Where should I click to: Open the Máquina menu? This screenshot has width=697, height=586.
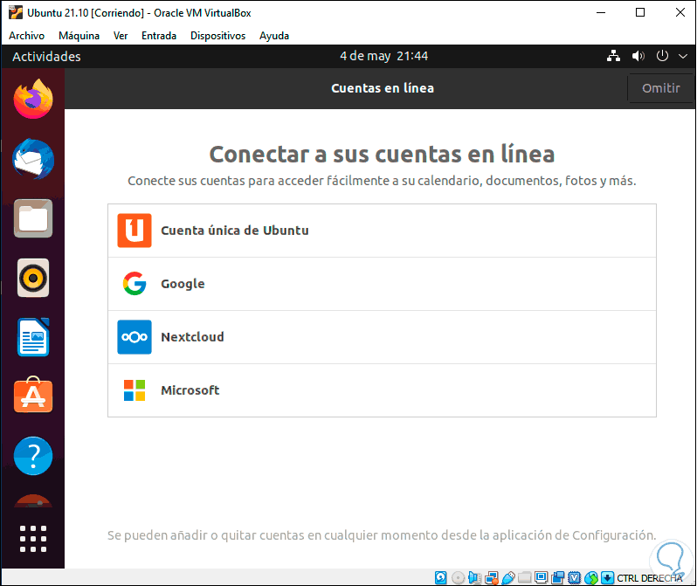pyautogui.click(x=79, y=36)
